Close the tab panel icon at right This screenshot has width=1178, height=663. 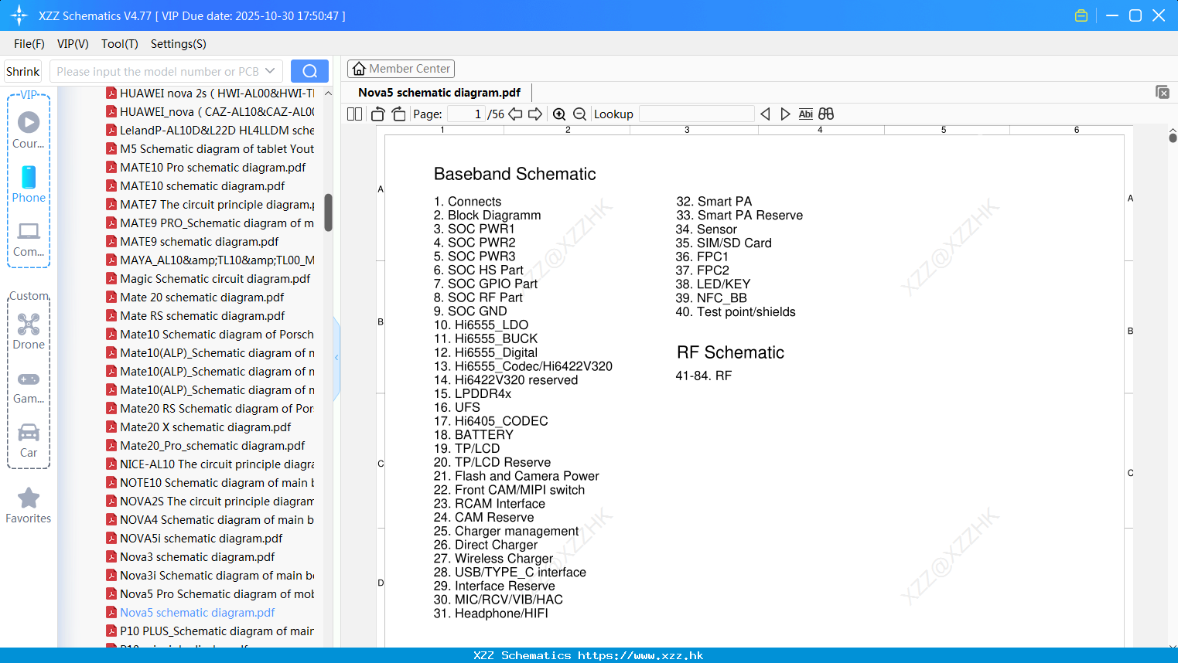tap(1163, 92)
